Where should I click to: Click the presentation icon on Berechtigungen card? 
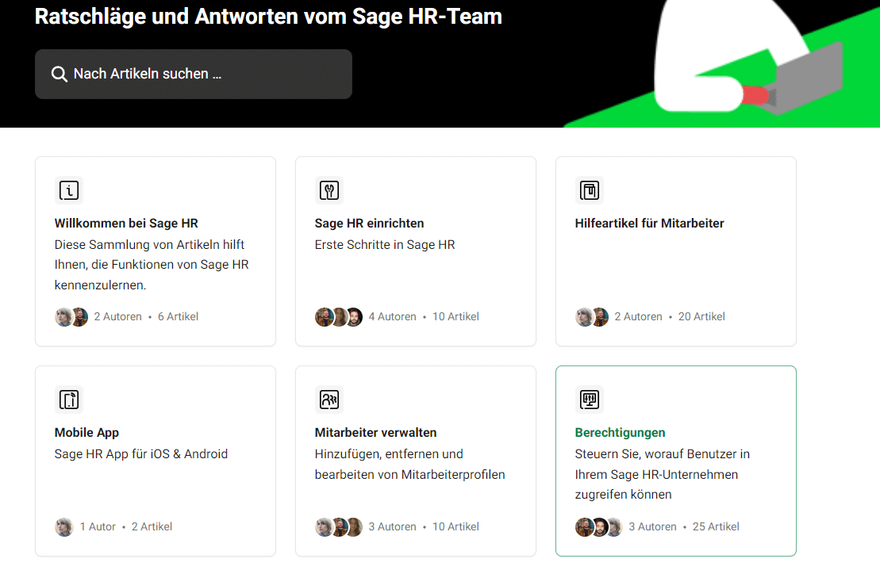[x=590, y=400]
